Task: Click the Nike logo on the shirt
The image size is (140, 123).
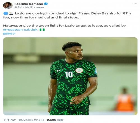Action: point(60,70)
